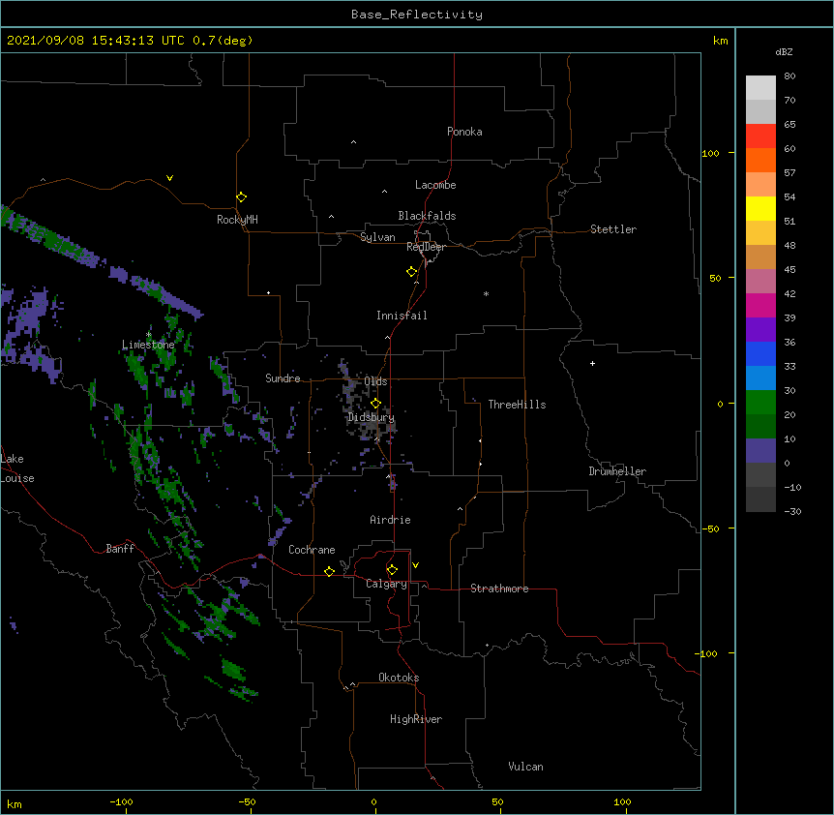The width and height of the screenshot is (834, 815).
Task: Click the 100 km mark on right axis
Action: coord(710,153)
